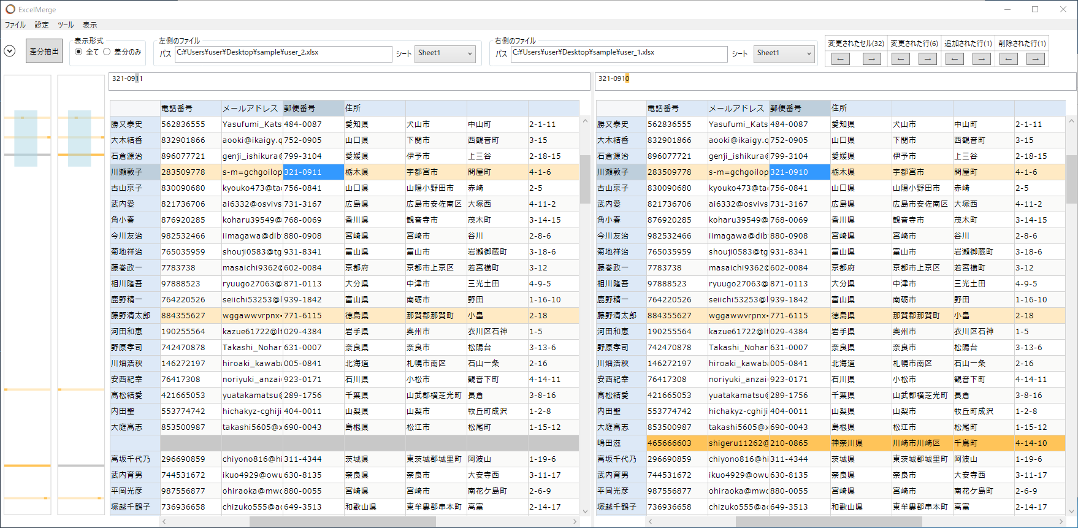Image resolution: width=1078 pixels, height=528 pixels.
Task: Select right grid メールアドレス column header
Action: pyautogui.click(x=738, y=108)
